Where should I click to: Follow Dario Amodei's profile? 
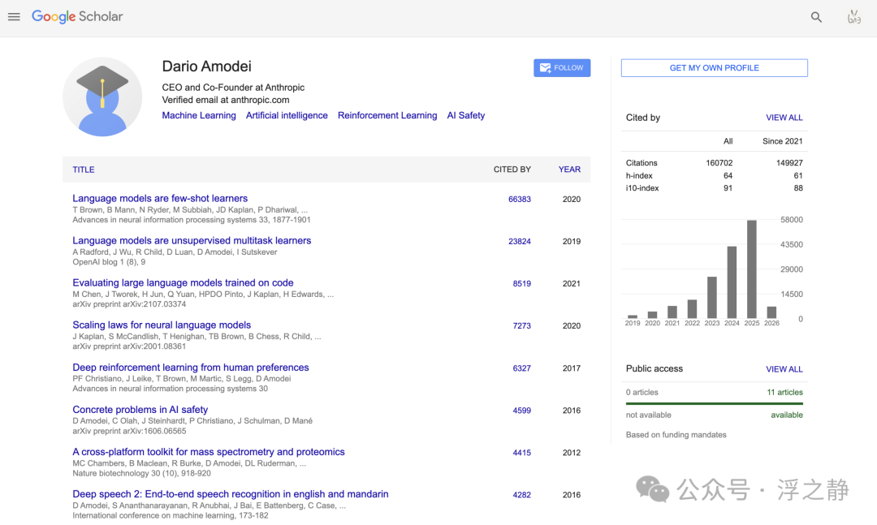click(x=562, y=67)
